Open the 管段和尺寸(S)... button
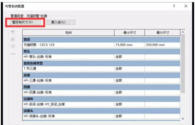The width and height of the screenshot is (195, 125). 24,22
